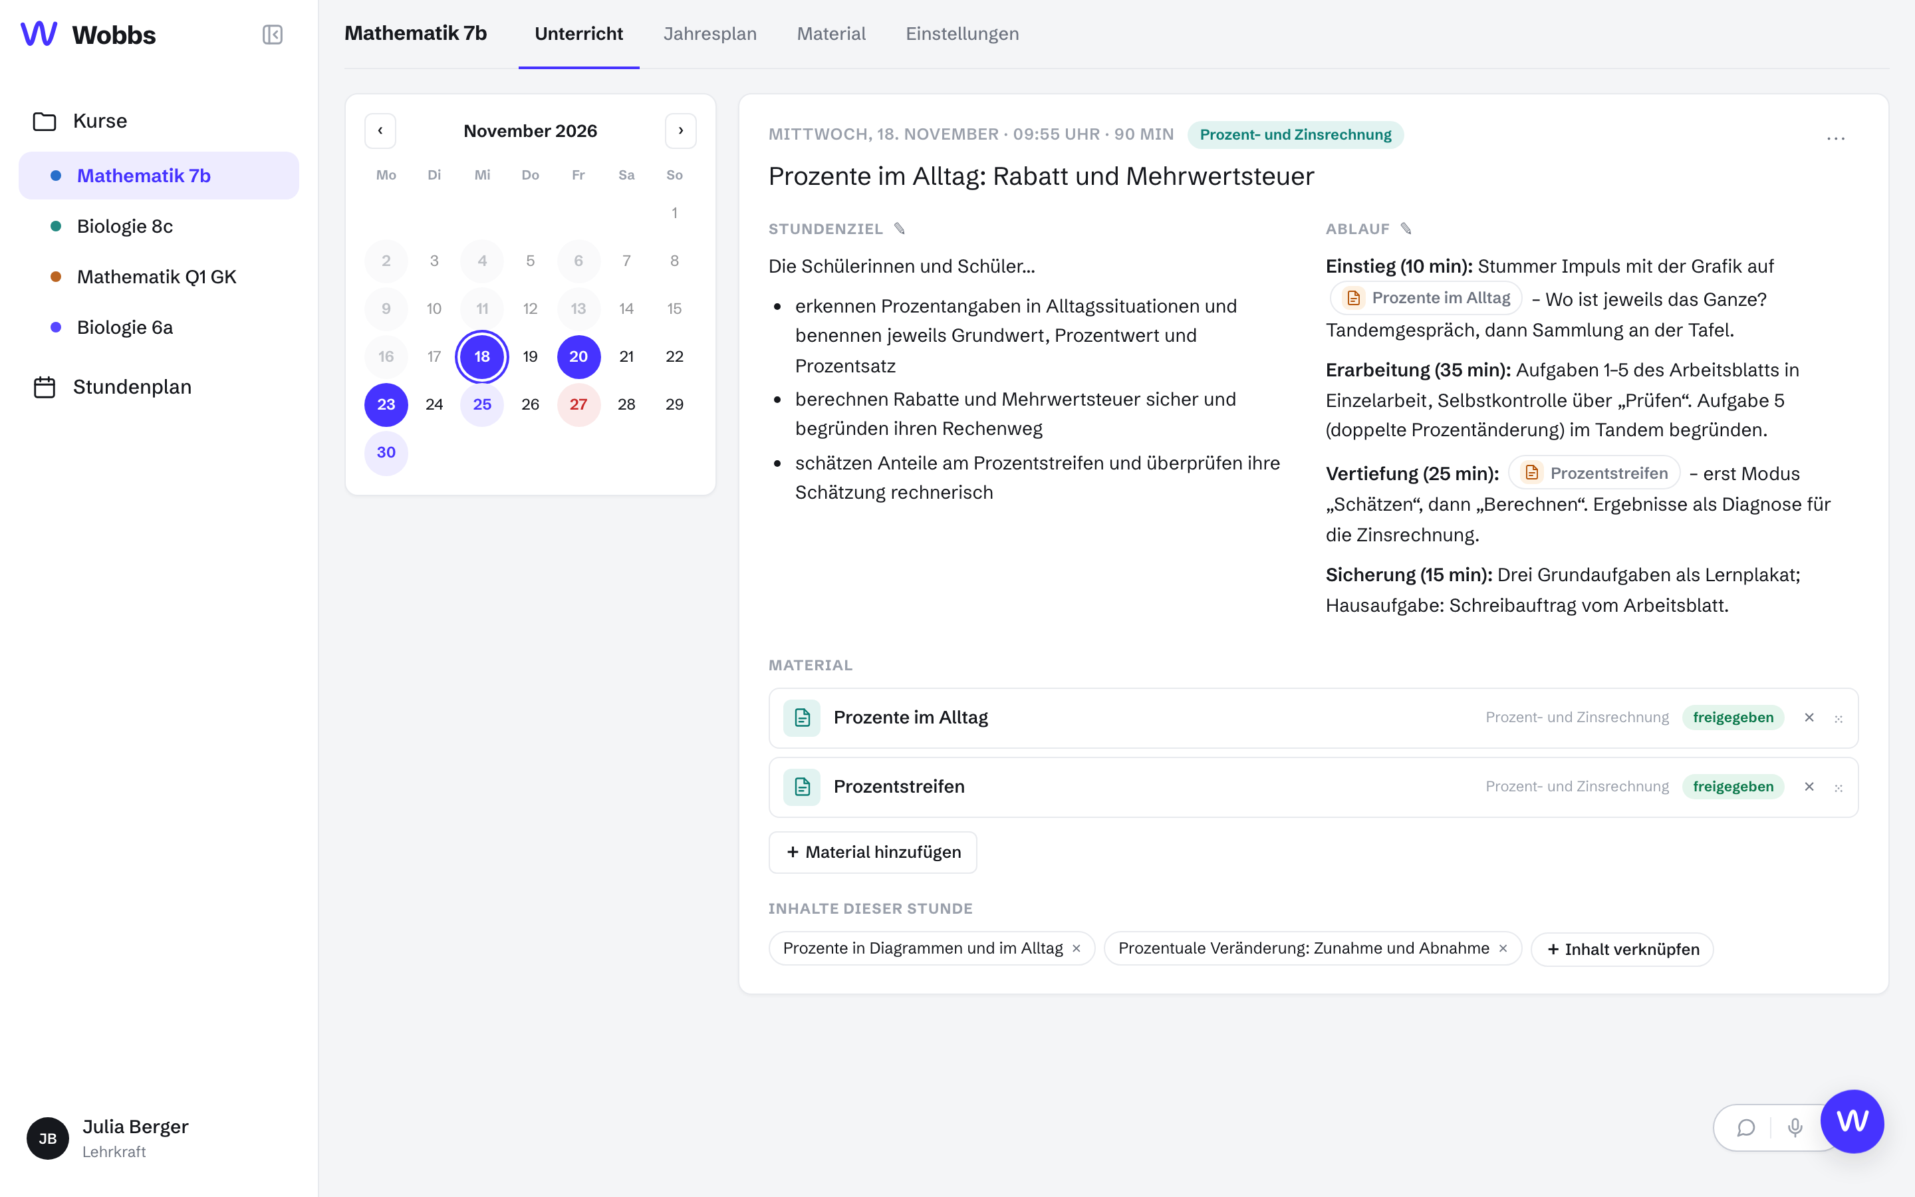Edit Stundenziel with pencil icon
This screenshot has height=1197, width=1915.
(900, 229)
